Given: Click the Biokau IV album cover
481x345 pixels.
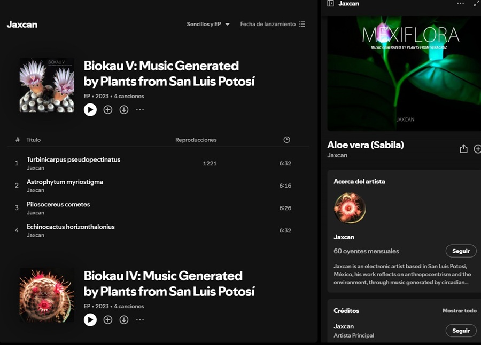Looking at the screenshot, I should 47,295.
